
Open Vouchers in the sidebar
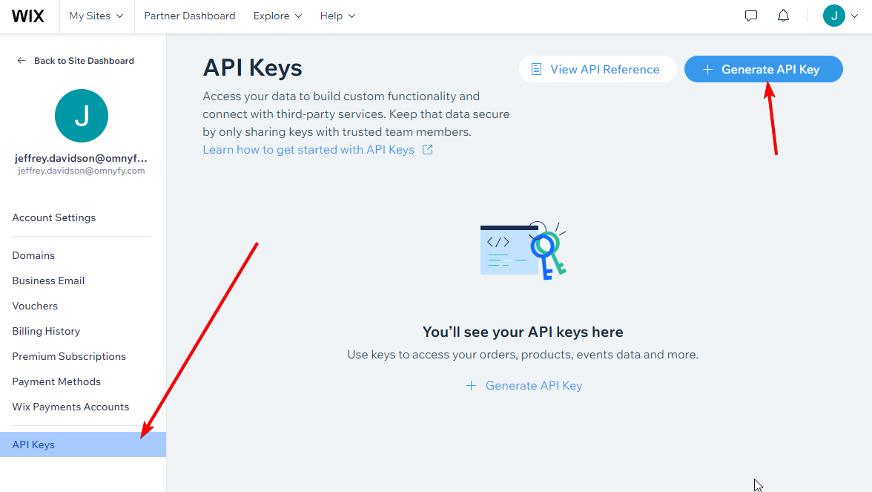tap(35, 306)
